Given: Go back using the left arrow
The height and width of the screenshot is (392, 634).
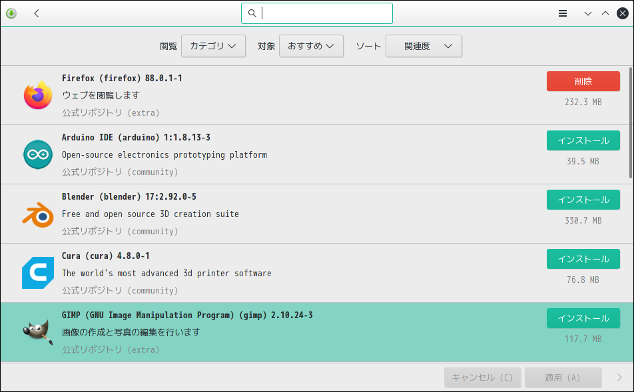Looking at the screenshot, I should (37, 13).
